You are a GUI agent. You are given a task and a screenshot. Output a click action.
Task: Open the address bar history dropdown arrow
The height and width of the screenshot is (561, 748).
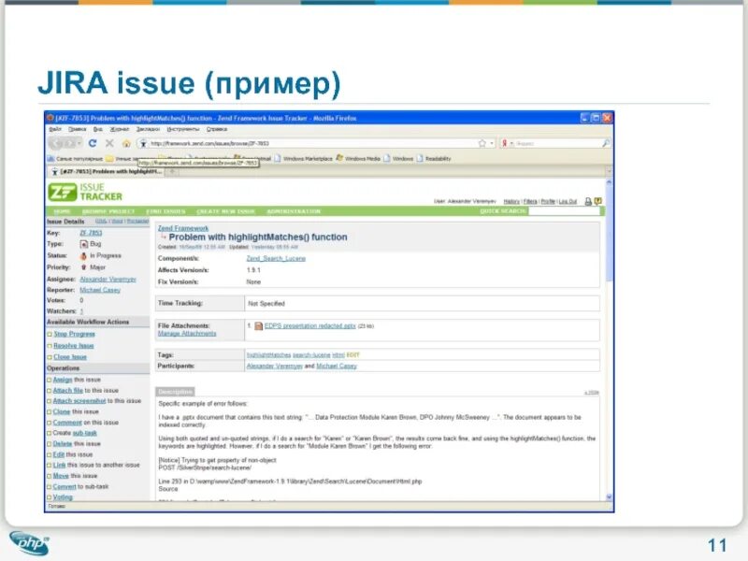(492, 142)
